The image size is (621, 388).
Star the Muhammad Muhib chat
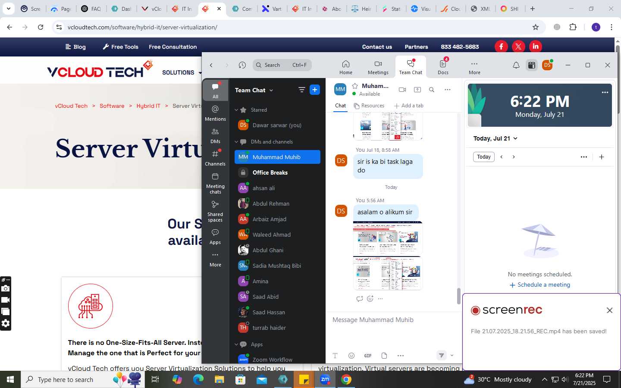coord(355,86)
